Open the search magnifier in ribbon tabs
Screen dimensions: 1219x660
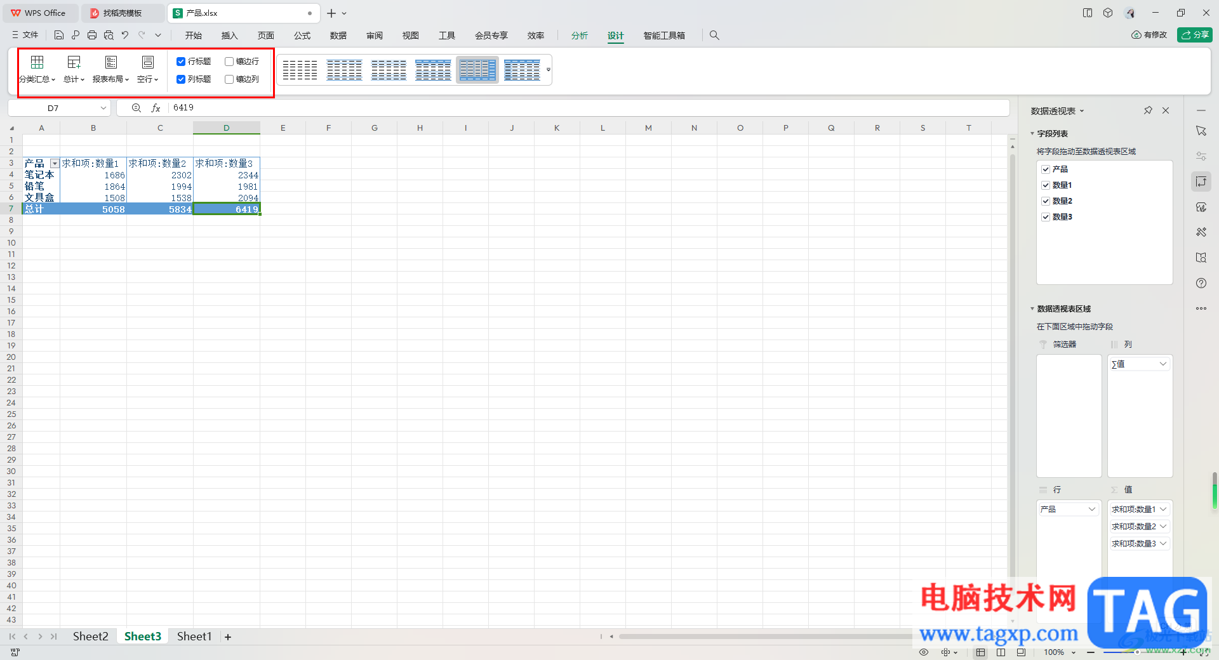coord(714,36)
